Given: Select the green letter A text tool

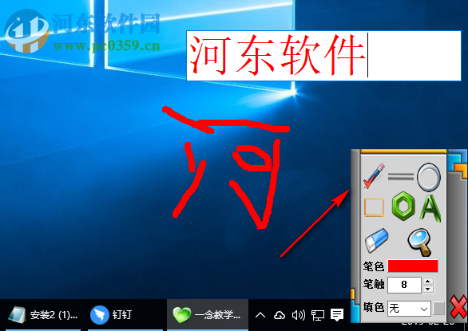Looking at the screenshot, I should (430, 208).
